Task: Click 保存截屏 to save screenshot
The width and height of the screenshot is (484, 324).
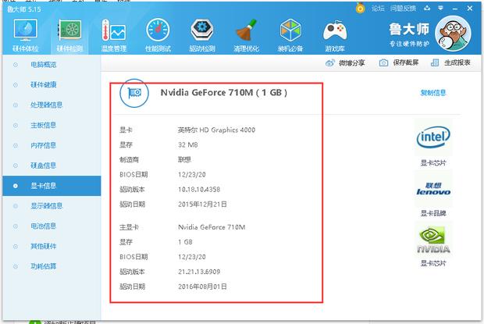Action: point(399,63)
